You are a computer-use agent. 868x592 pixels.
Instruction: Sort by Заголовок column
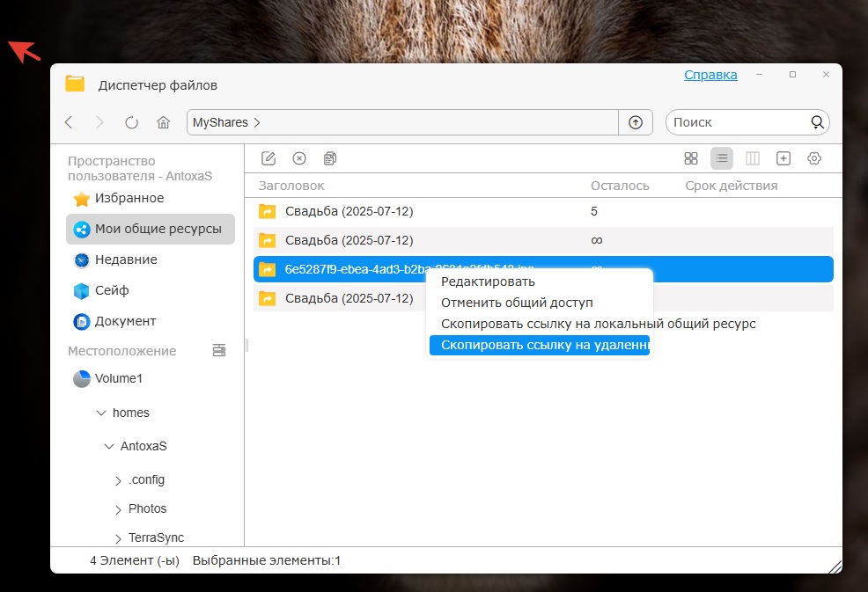pos(291,186)
